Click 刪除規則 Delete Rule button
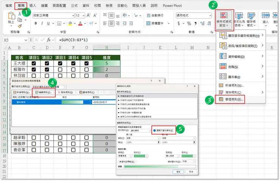 point(65,92)
